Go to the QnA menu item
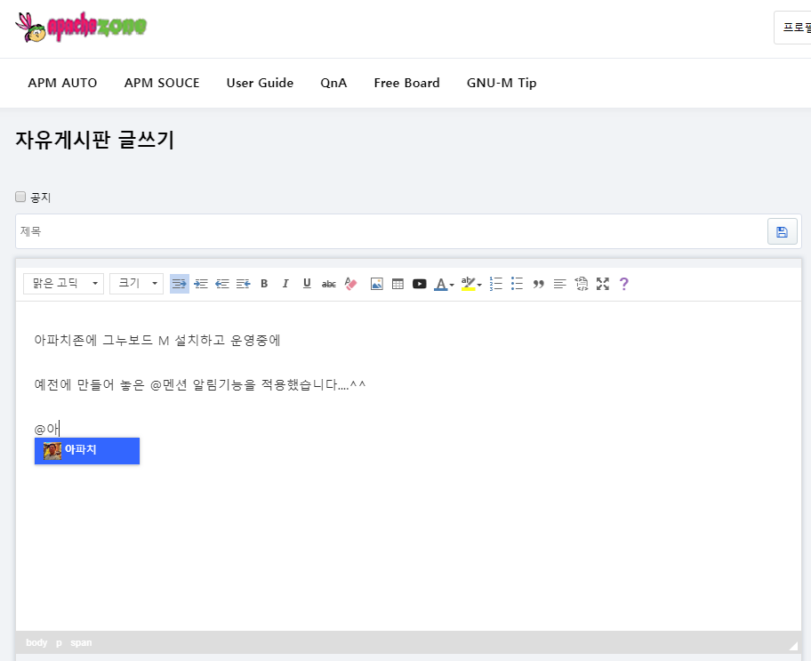The height and width of the screenshot is (661, 811). click(x=333, y=83)
